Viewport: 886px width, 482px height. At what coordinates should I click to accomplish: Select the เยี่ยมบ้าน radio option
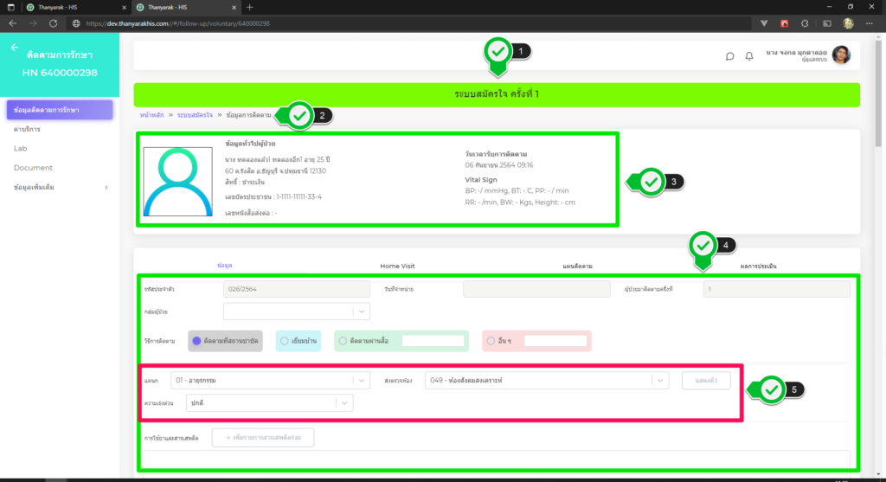click(285, 341)
